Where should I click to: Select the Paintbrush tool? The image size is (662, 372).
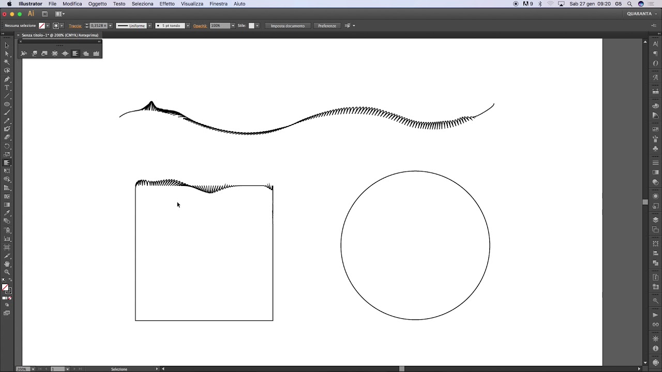point(7,113)
